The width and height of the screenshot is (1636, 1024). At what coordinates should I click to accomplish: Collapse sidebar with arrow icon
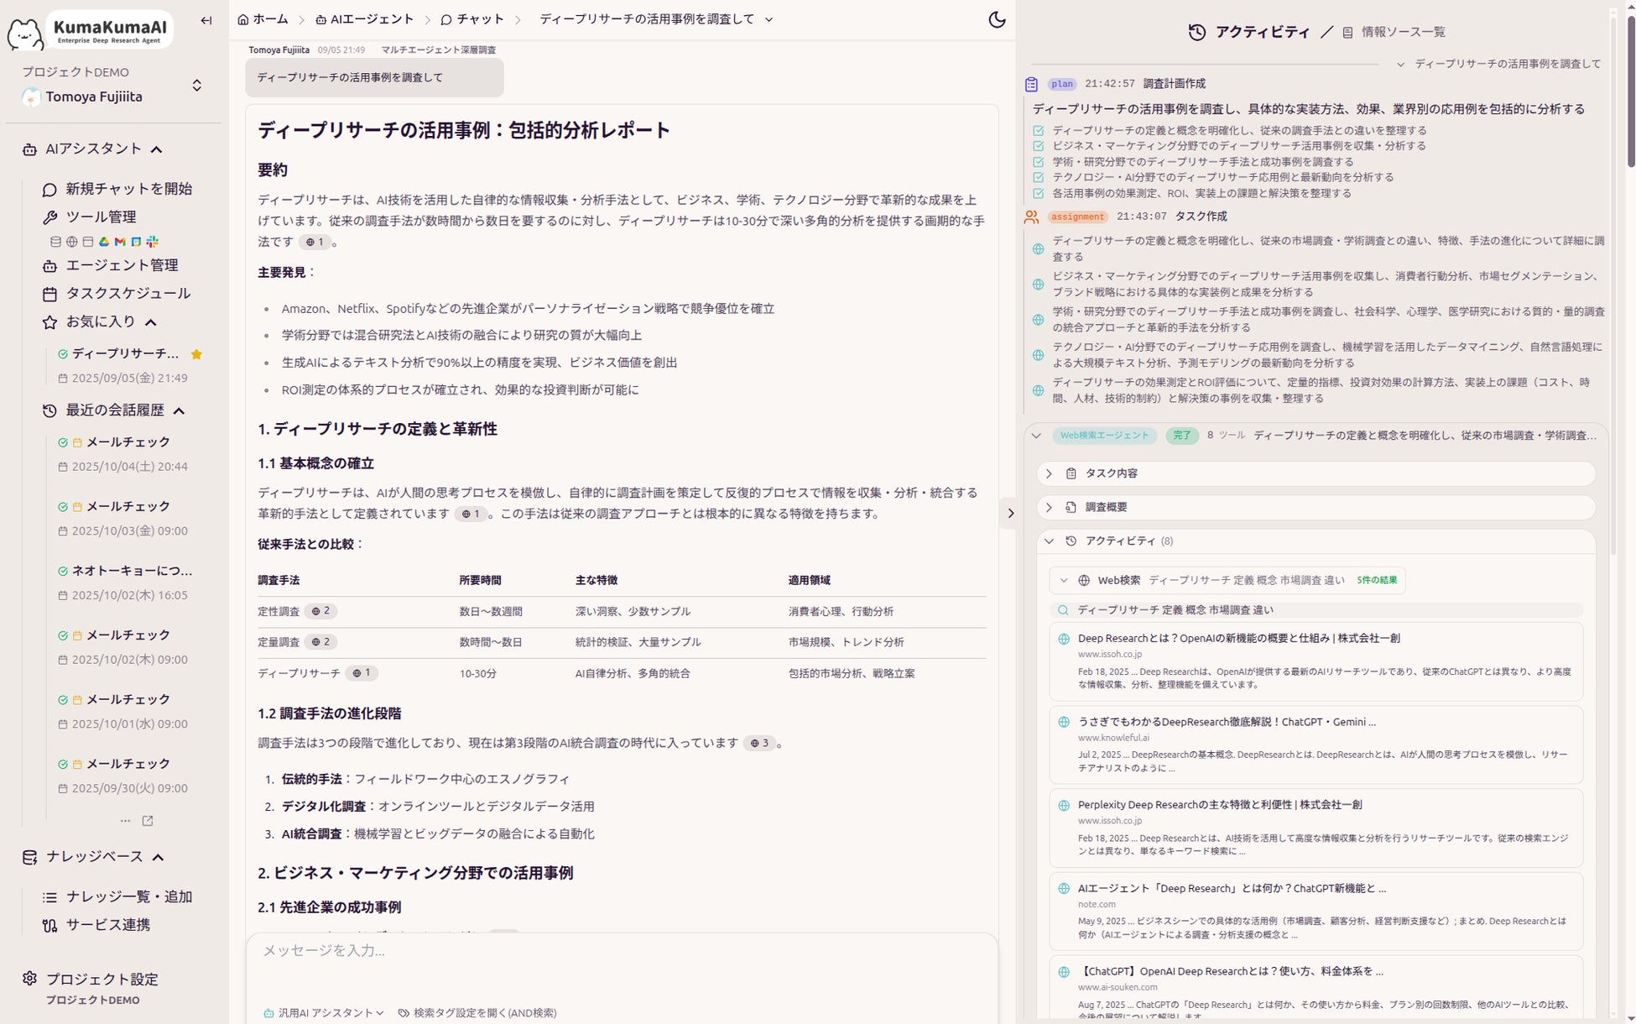(x=206, y=20)
